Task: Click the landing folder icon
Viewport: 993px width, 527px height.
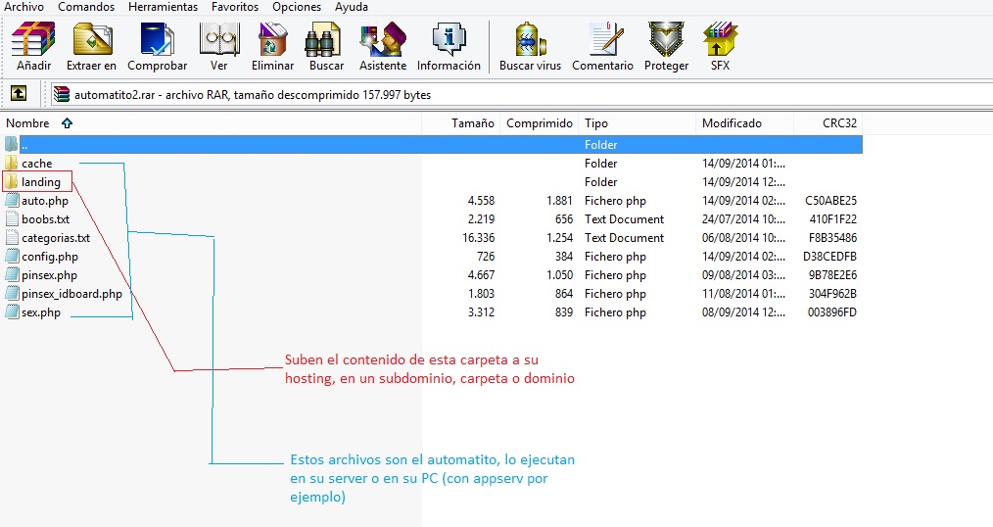Action: pos(12,182)
